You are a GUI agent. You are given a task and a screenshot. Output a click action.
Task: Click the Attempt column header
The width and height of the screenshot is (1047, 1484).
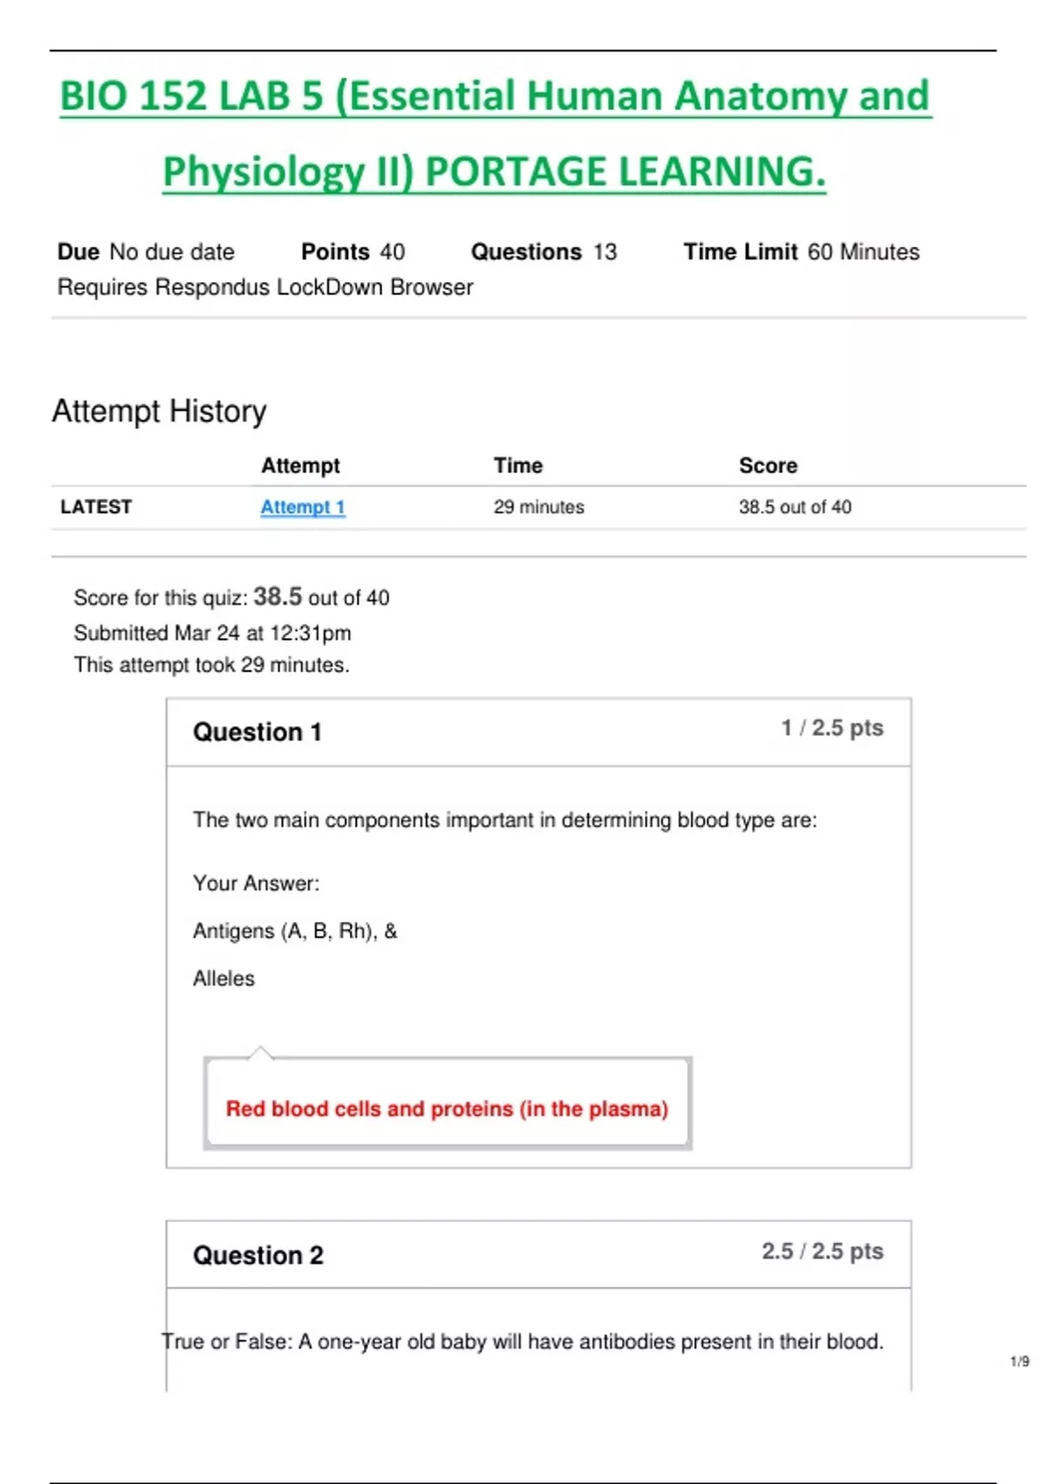pyautogui.click(x=300, y=465)
